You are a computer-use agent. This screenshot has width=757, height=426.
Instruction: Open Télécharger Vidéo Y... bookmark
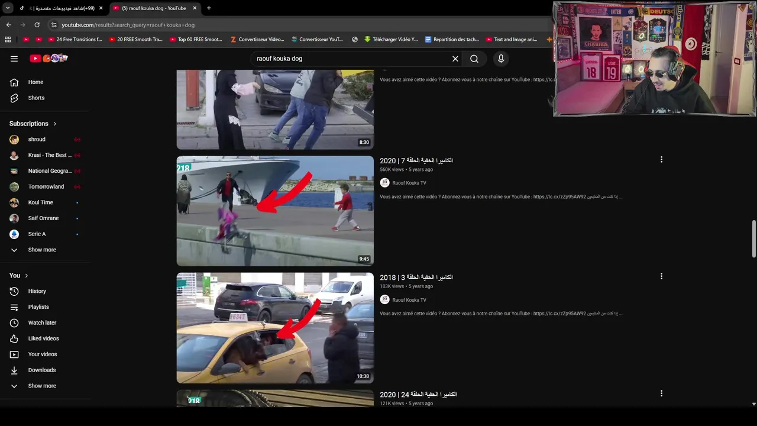click(x=391, y=40)
